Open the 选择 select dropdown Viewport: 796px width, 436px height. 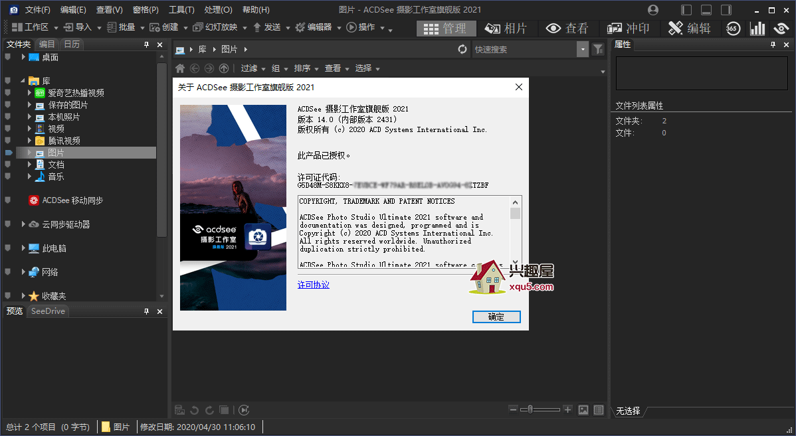tap(367, 68)
